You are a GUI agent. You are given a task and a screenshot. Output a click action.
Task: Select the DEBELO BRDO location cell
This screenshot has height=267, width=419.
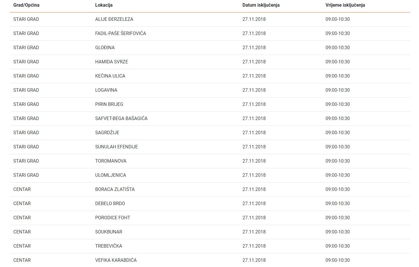coord(110,204)
